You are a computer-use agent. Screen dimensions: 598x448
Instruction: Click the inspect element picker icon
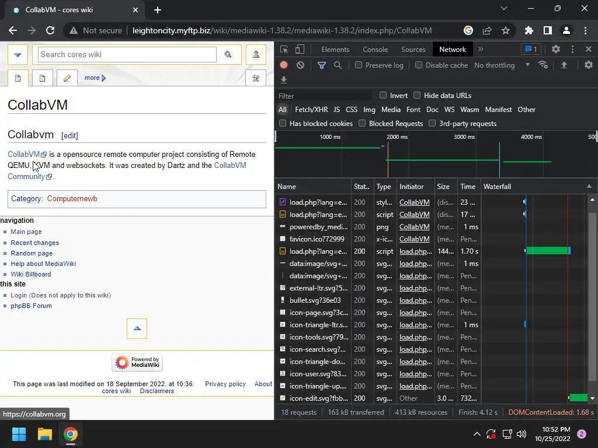click(x=284, y=49)
